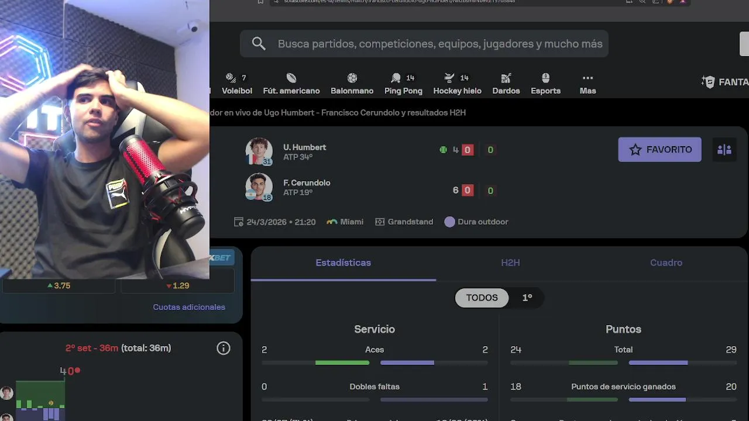Image resolution: width=749 pixels, height=421 pixels.
Task: Click the Servicio section heading
Action: point(374,329)
